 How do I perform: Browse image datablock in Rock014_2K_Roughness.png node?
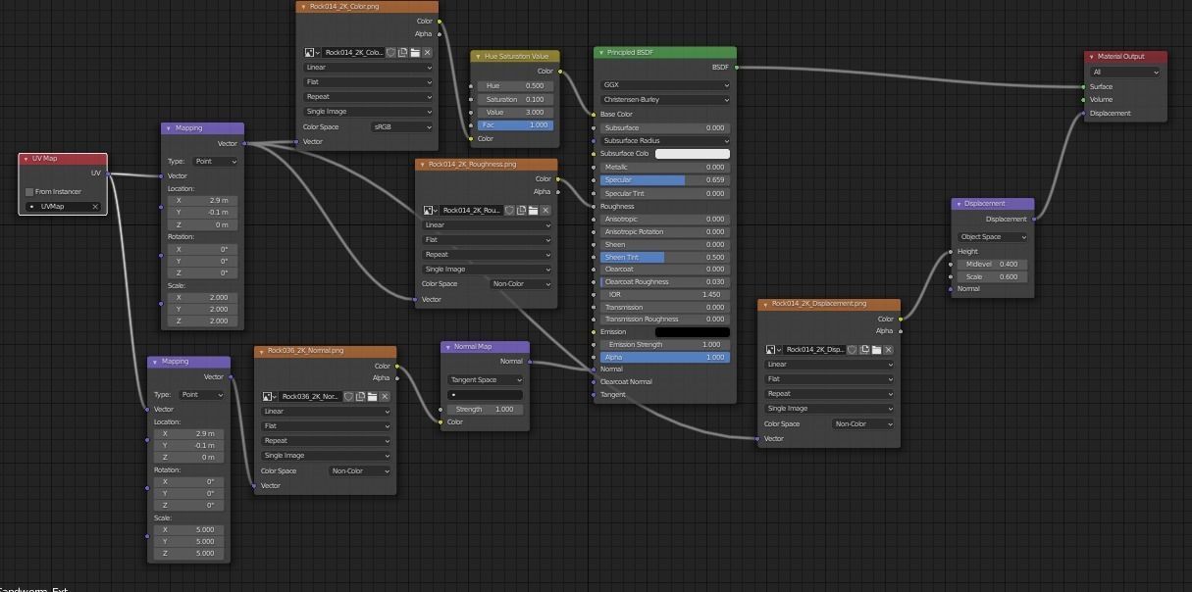(x=430, y=210)
